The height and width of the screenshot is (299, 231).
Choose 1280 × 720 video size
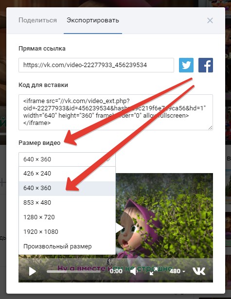pos(67,217)
